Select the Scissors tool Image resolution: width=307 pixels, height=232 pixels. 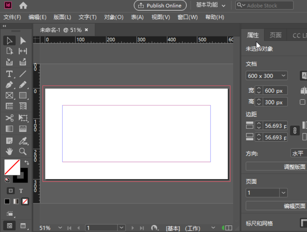pos(9,118)
